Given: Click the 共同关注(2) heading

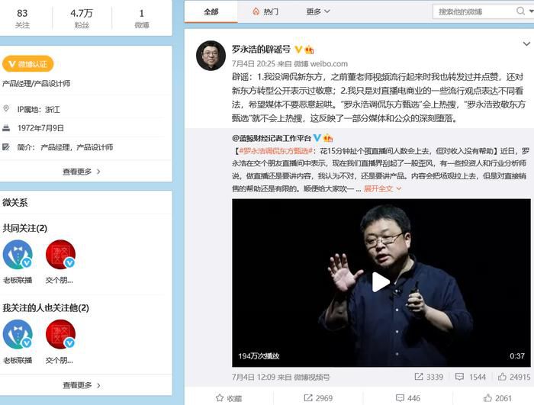Looking at the screenshot, I should click(25, 228).
